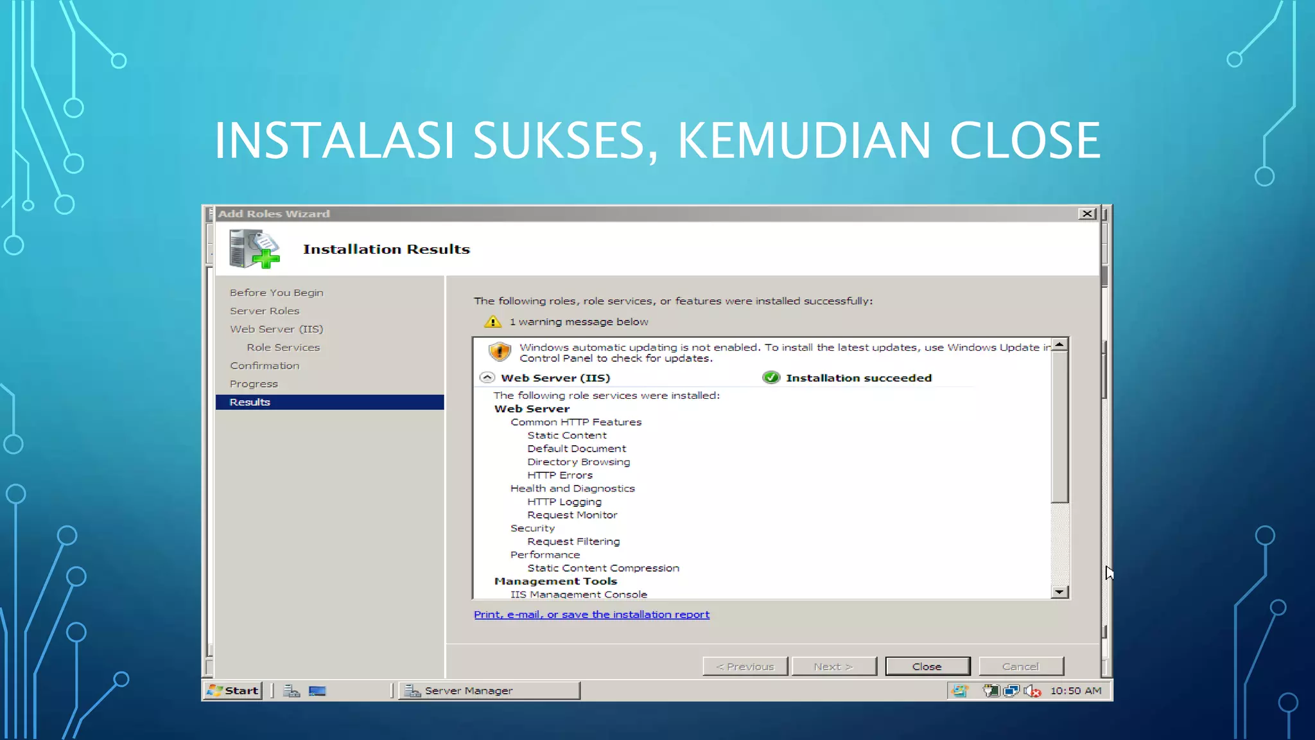Click the Windows Update shield icon

500,351
